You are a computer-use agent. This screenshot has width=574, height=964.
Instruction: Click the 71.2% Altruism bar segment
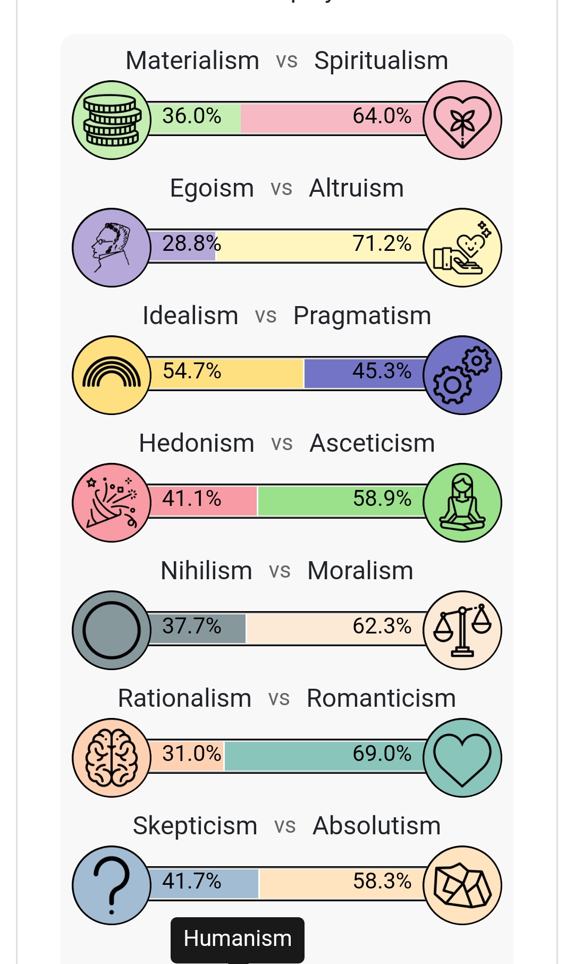[x=321, y=246]
